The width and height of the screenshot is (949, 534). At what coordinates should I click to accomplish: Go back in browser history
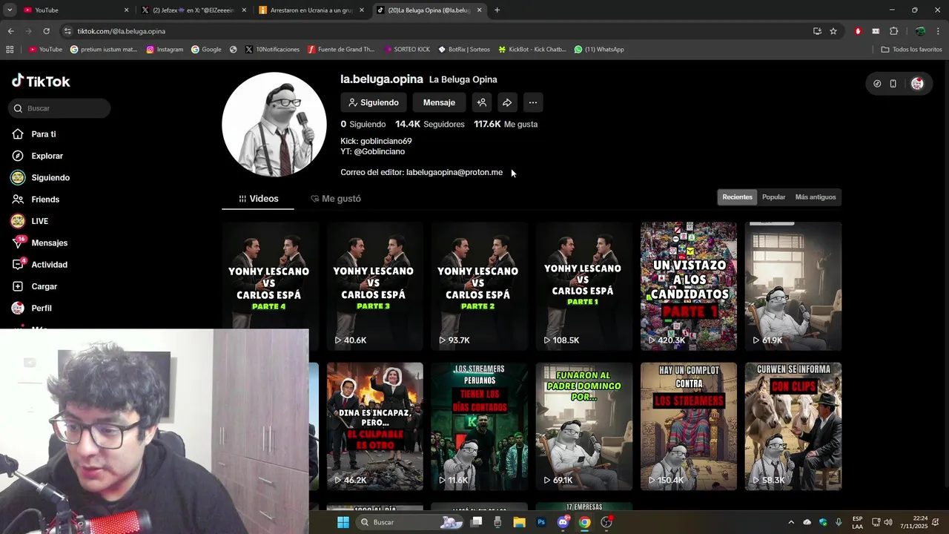pyautogui.click(x=10, y=31)
